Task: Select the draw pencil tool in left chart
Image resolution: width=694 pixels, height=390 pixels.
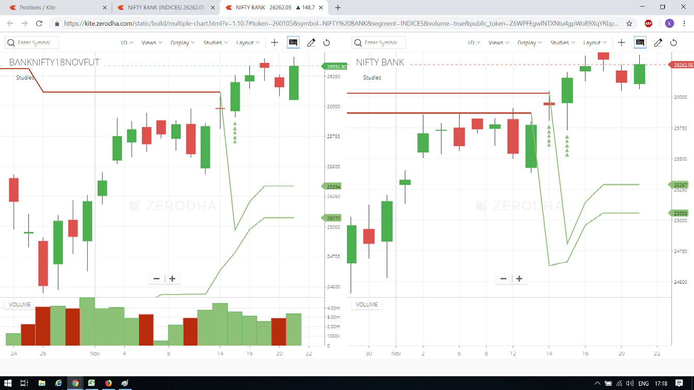Action: tap(311, 43)
